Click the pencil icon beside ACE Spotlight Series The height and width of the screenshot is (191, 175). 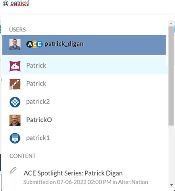click(13, 170)
